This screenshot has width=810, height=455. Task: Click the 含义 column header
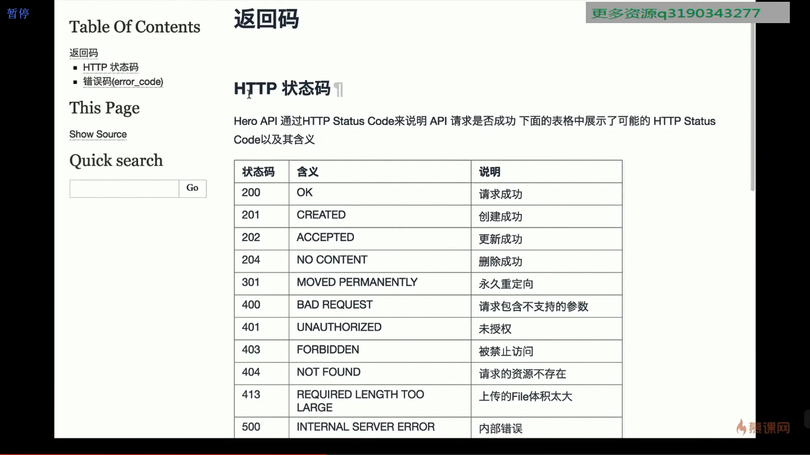(x=380, y=171)
